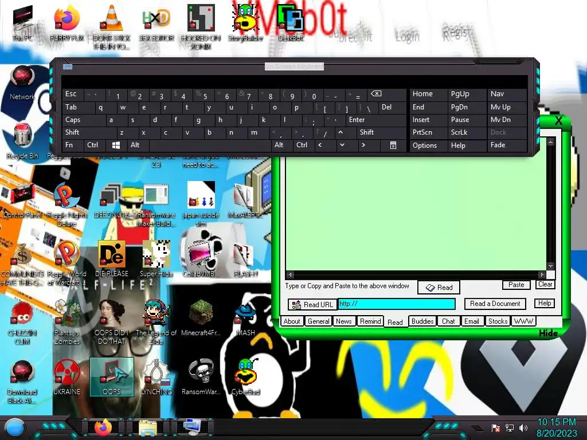This screenshot has height=440, width=587.
Task: Open Firefox from the taskbar
Action: coord(103,427)
